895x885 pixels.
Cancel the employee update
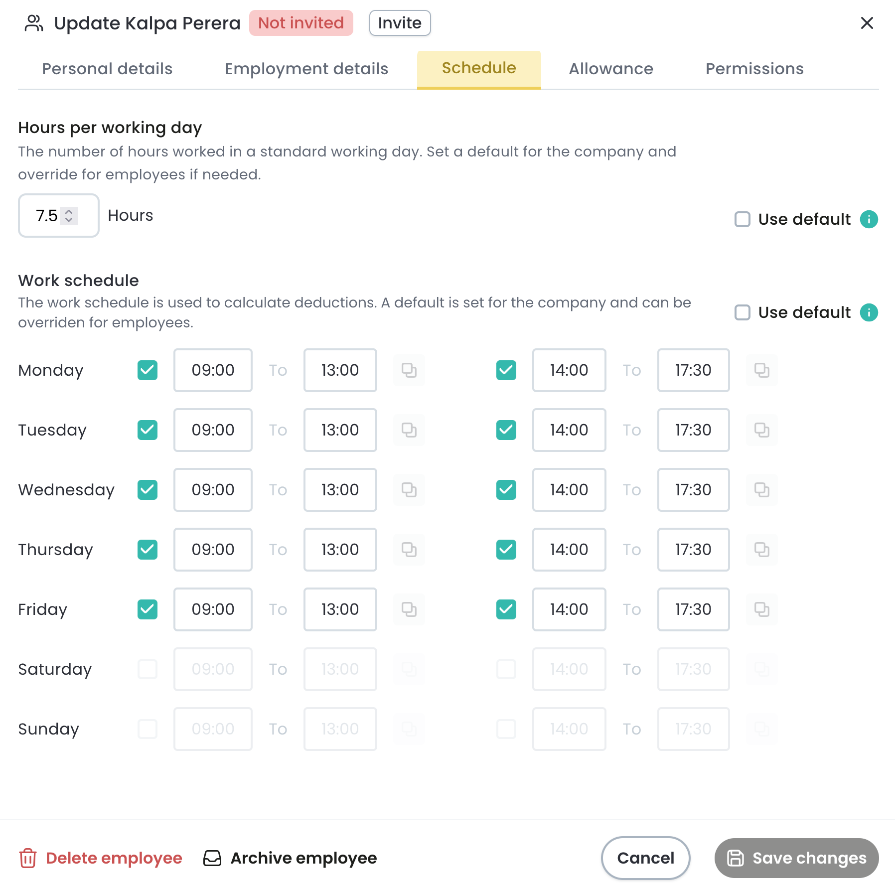pos(645,858)
